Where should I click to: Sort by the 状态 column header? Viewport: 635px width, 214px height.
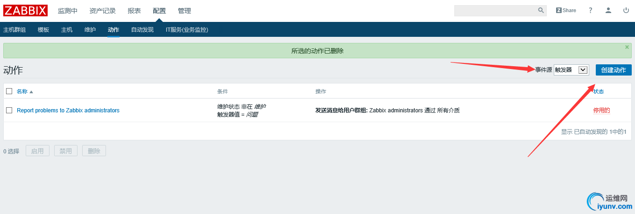599,91
